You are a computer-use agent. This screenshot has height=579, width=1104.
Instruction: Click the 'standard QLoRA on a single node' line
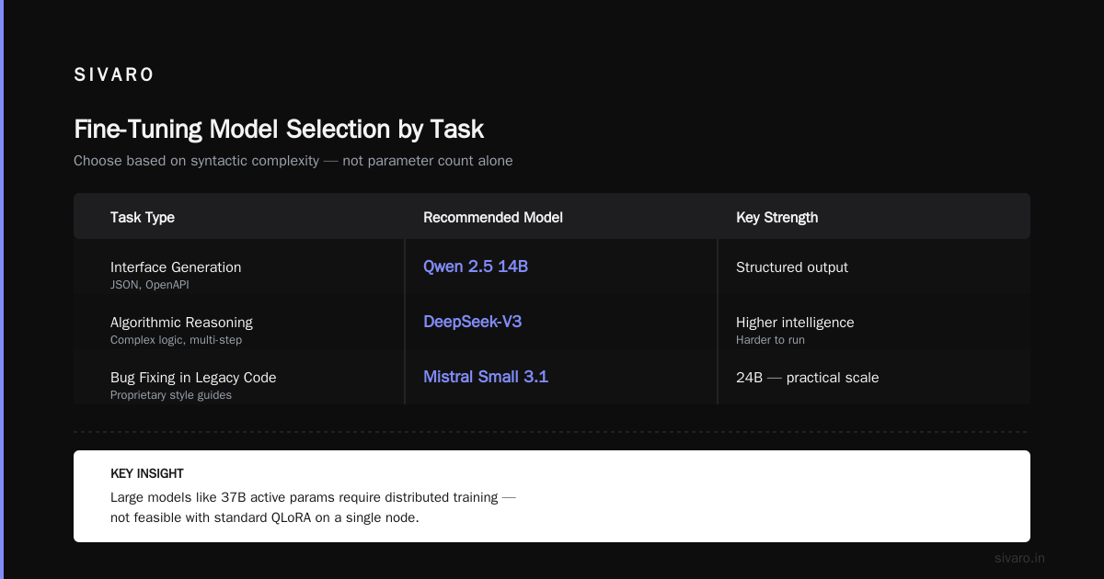(265, 517)
